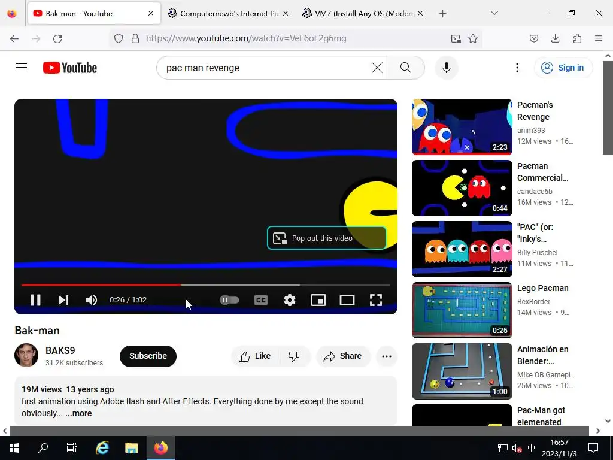
Task: Click Firefox icon in taskbar
Action: point(160,448)
